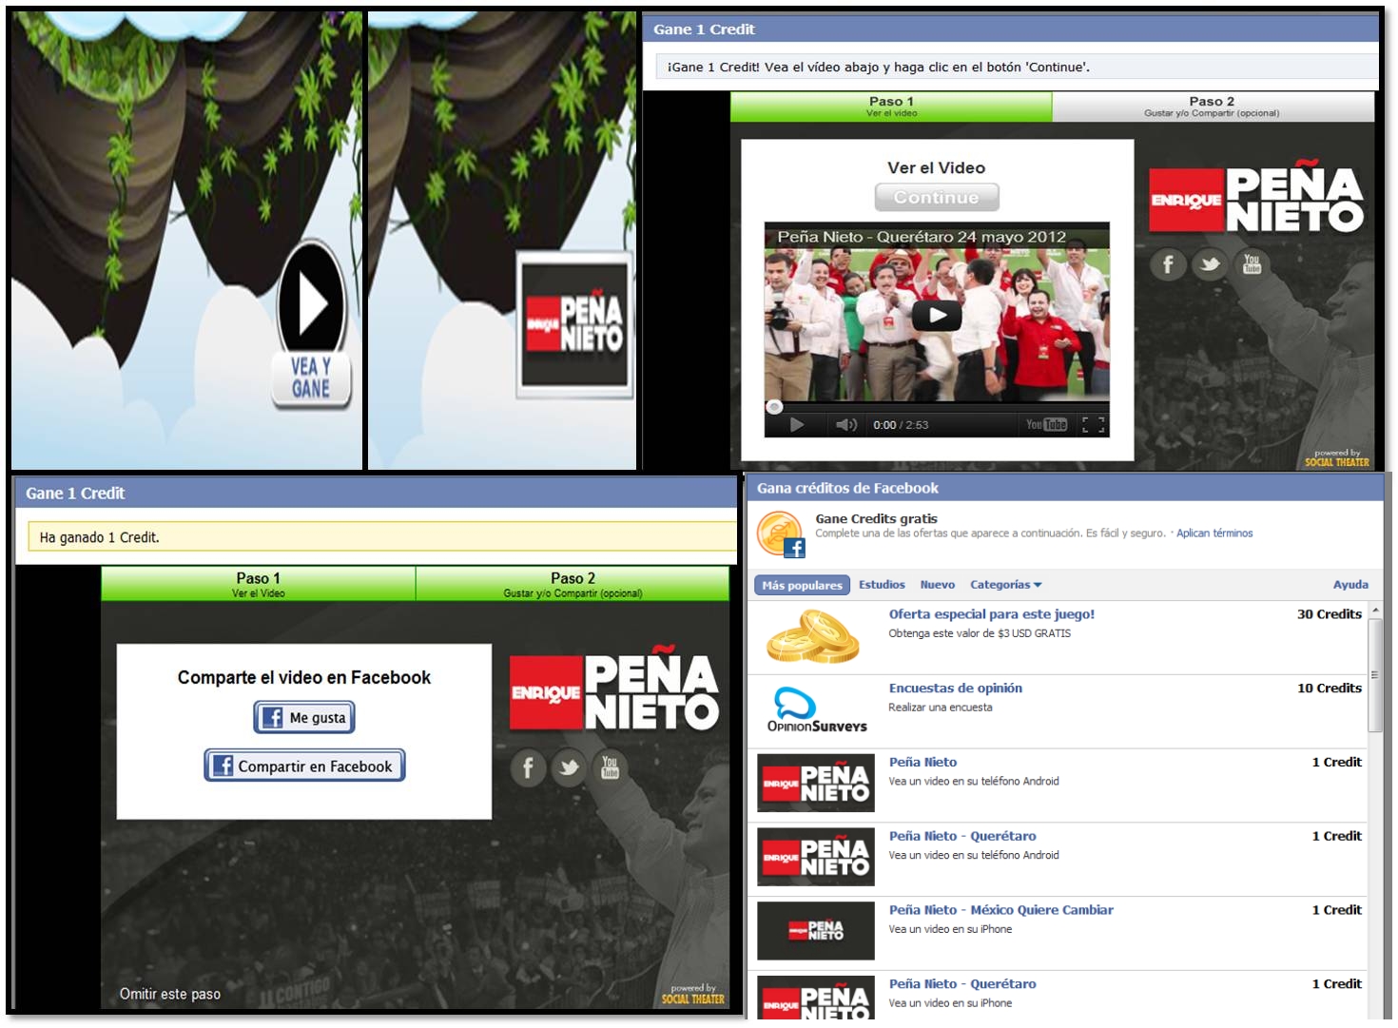Mute the video using the speaker icon
1398x1028 pixels.
[846, 425]
